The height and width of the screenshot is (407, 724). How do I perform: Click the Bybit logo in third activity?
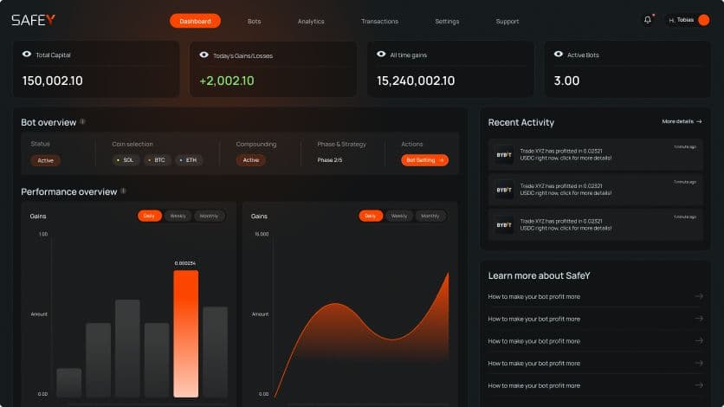click(x=504, y=224)
